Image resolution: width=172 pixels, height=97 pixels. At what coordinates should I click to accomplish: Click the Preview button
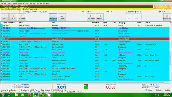tap(22, 17)
